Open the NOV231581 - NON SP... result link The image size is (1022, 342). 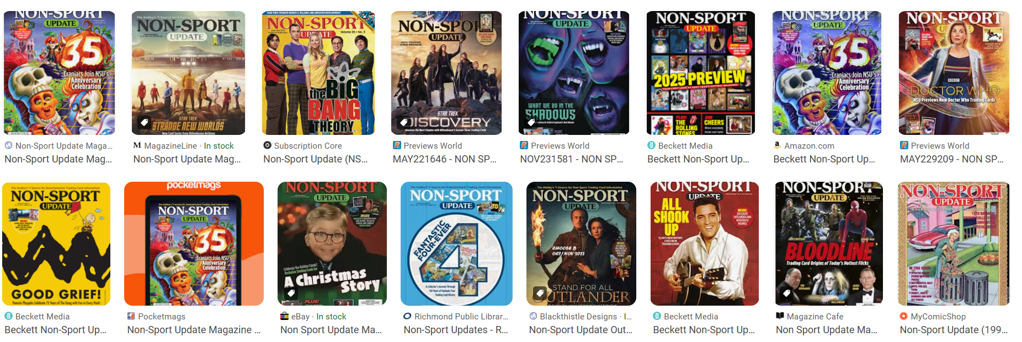pyautogui.click(x=572, y=159)
